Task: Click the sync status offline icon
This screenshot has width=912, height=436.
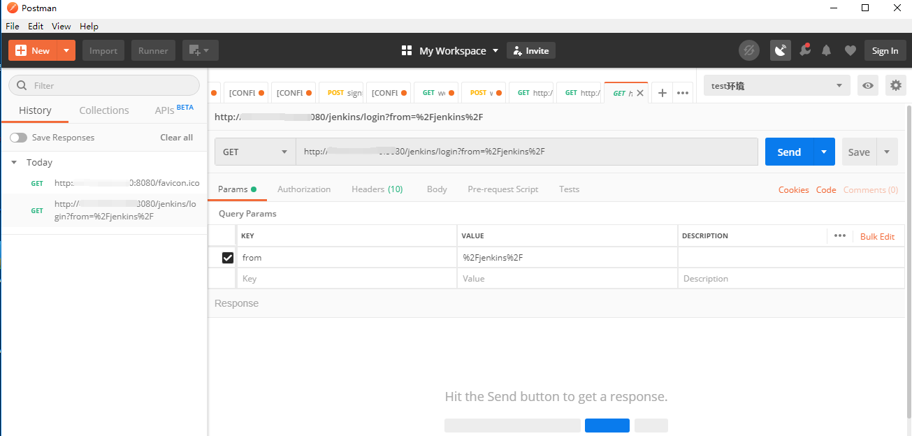Action: (x=749, y=50)
